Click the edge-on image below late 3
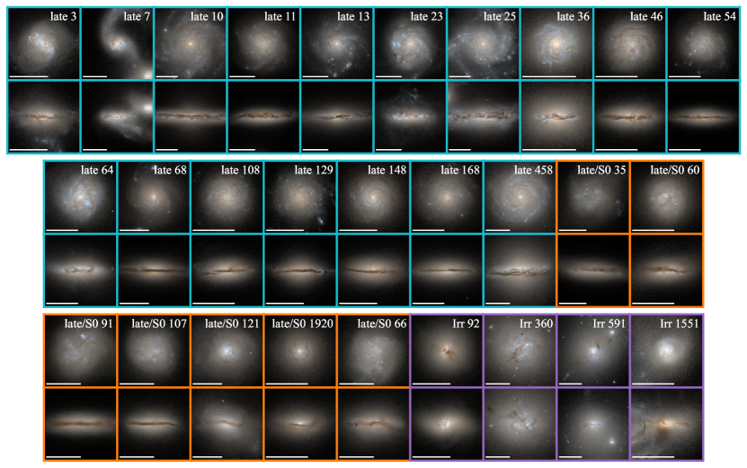 tap(44, 117)
